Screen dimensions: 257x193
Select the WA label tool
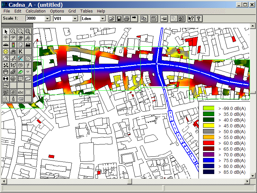coord(6,85)
